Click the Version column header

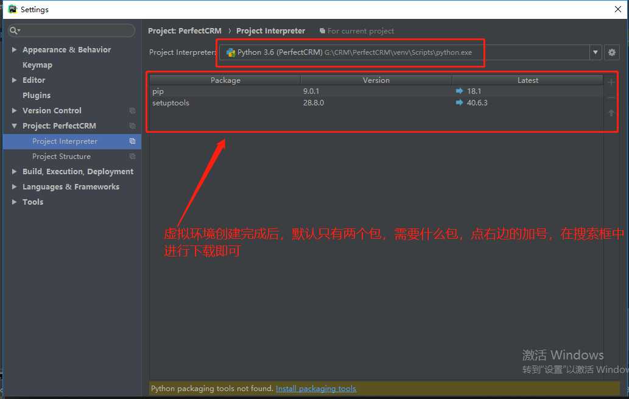(x=376, y=80)
